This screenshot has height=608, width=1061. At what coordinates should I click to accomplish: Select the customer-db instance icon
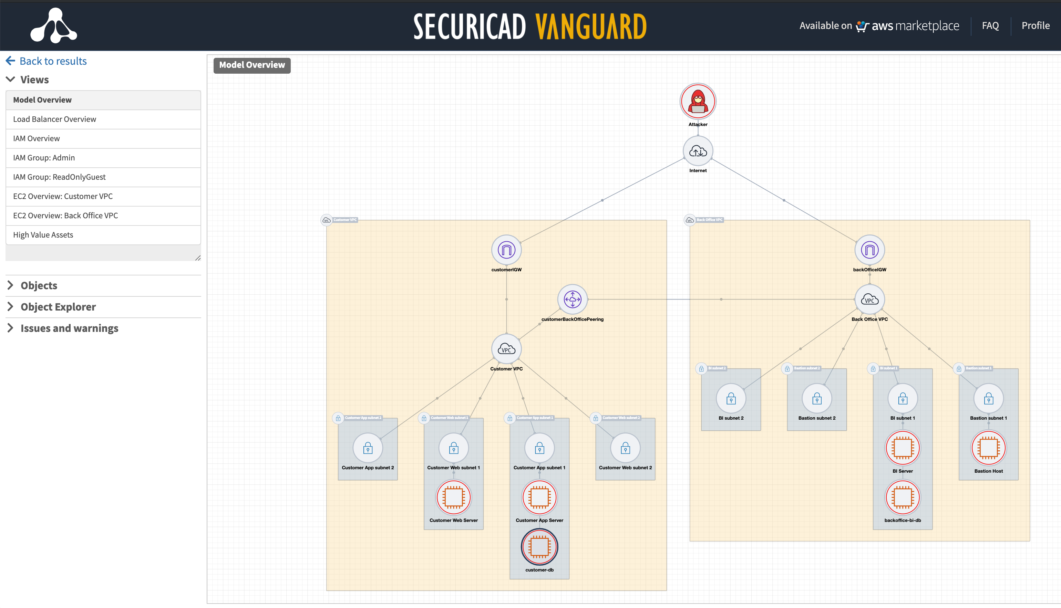click(x=539, y=547)
